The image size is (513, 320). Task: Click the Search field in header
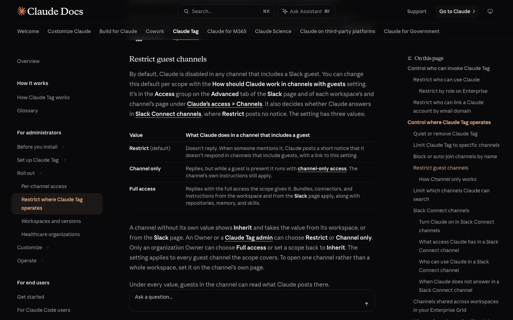[x=226, y=11]
